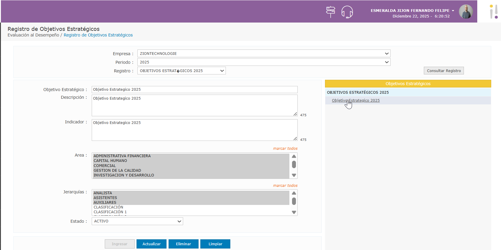501x250 pixels.
Task: Click the Limpiar button
Action: coord(215,244)
